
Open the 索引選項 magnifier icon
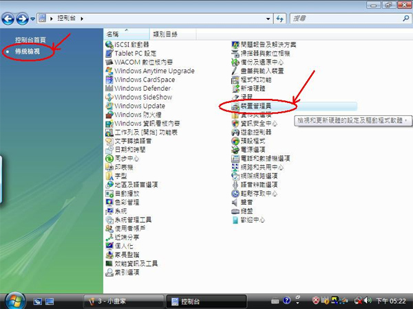click(109, 273)
